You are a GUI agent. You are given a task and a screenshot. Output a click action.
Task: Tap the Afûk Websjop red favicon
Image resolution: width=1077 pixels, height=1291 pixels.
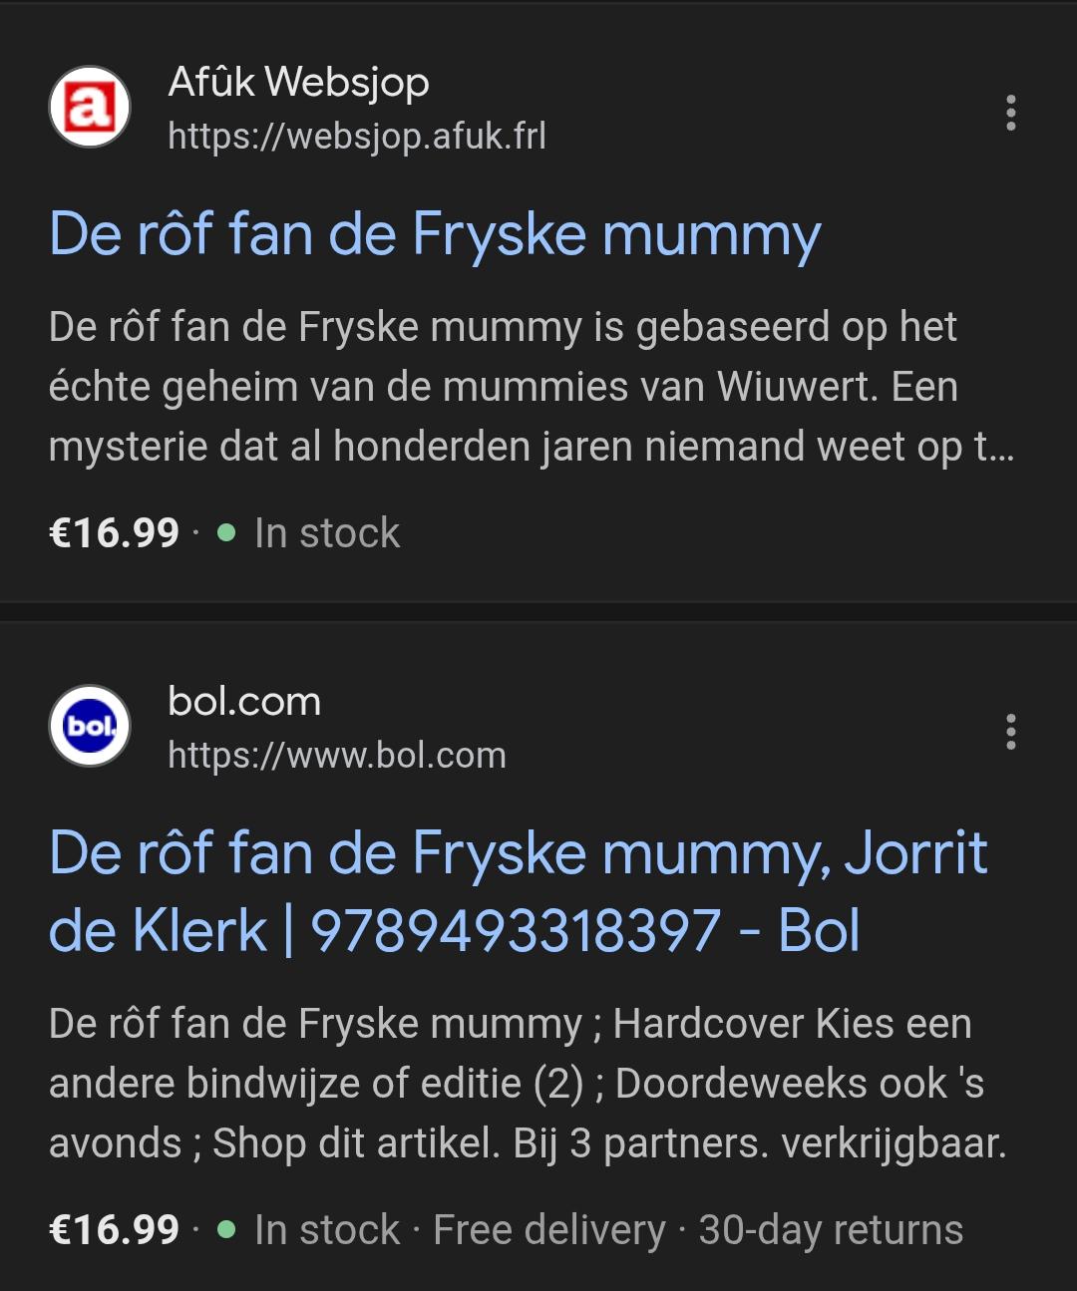click(x=90, y=107)
